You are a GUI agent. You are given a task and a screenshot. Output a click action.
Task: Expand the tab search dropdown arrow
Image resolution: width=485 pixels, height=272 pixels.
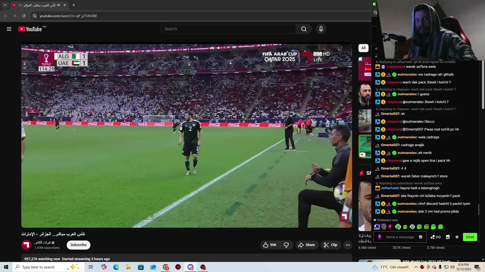pyautogui.click(x=5, y=5)
